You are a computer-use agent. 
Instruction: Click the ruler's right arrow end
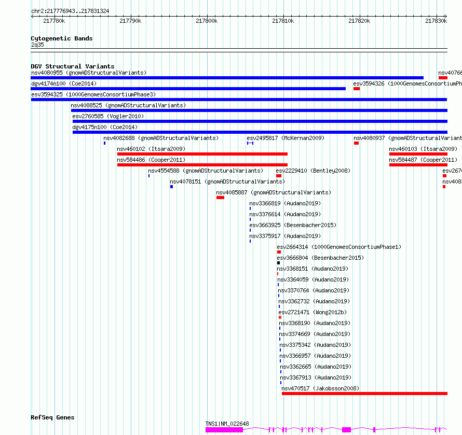point(446,17)
